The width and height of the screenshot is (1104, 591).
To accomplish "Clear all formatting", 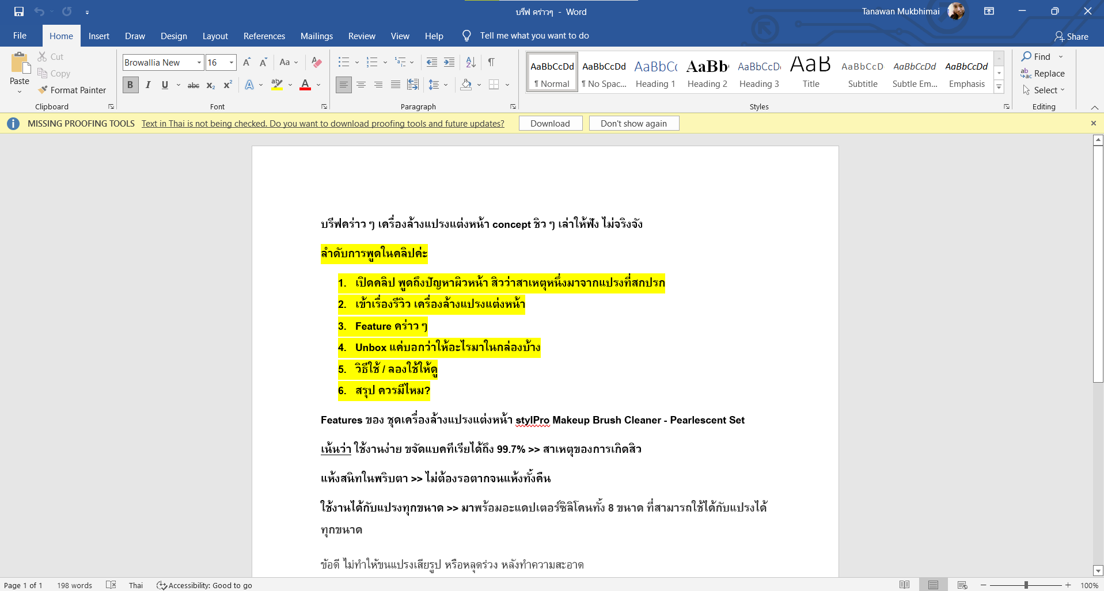I will click(x=316, y=62).
